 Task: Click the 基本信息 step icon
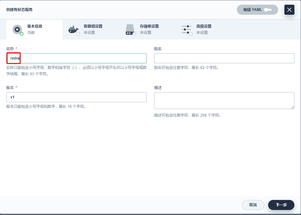click(18, 30)
